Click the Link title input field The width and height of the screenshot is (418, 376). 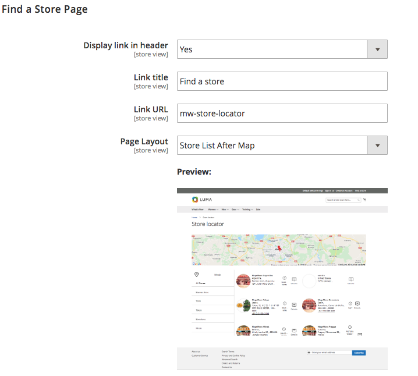click(282, 81)
